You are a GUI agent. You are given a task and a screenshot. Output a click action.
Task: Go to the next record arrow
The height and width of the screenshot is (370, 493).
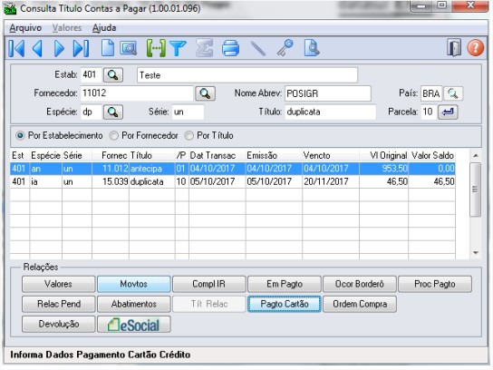pyautogui.click(x=59, y=48)
